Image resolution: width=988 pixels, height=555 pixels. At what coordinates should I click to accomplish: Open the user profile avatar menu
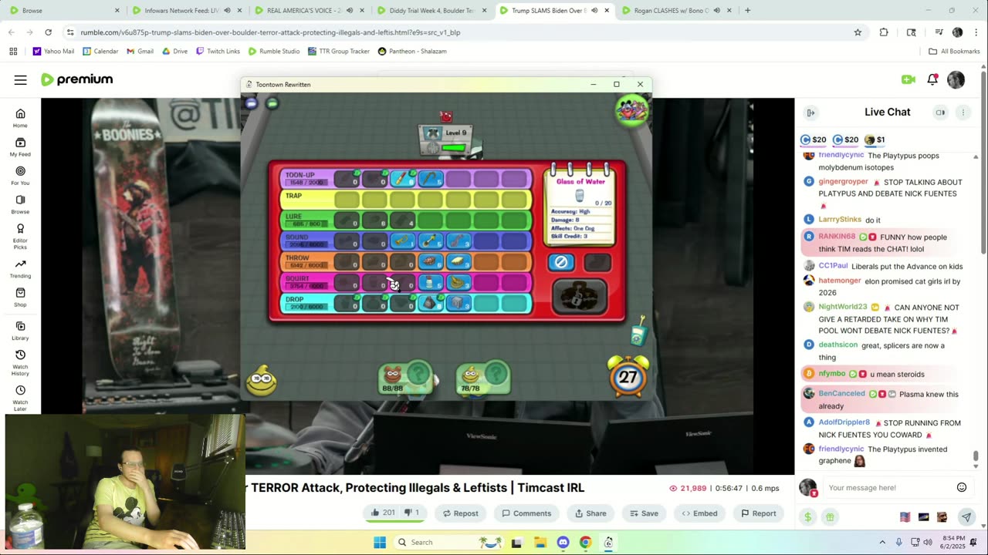tap(956, 79)
